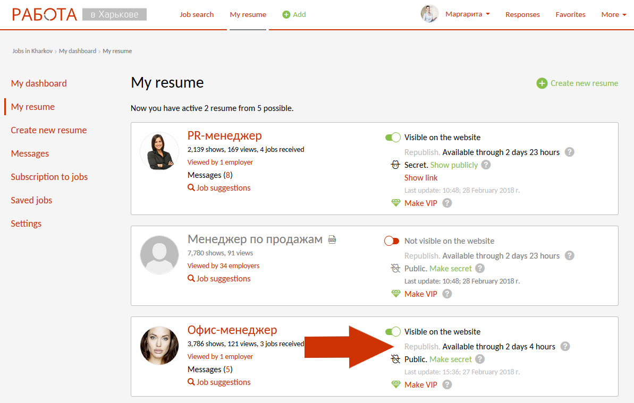Click the Офис-менеджер resume photo thumbnail

[159, 345]
